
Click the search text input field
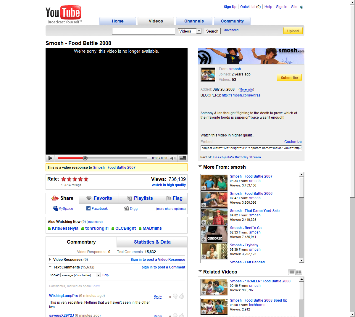(x=143, y=31)
